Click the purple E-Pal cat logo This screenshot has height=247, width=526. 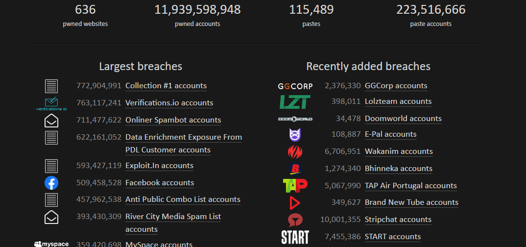(295, 134)
